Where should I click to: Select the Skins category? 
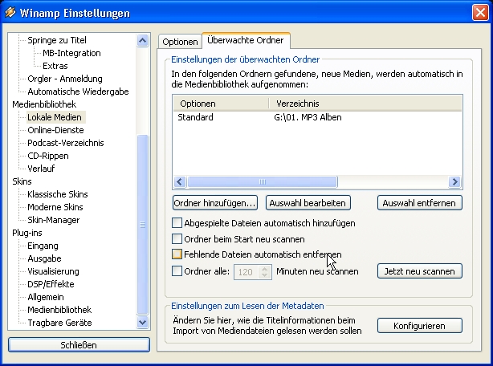click(22, 181)
